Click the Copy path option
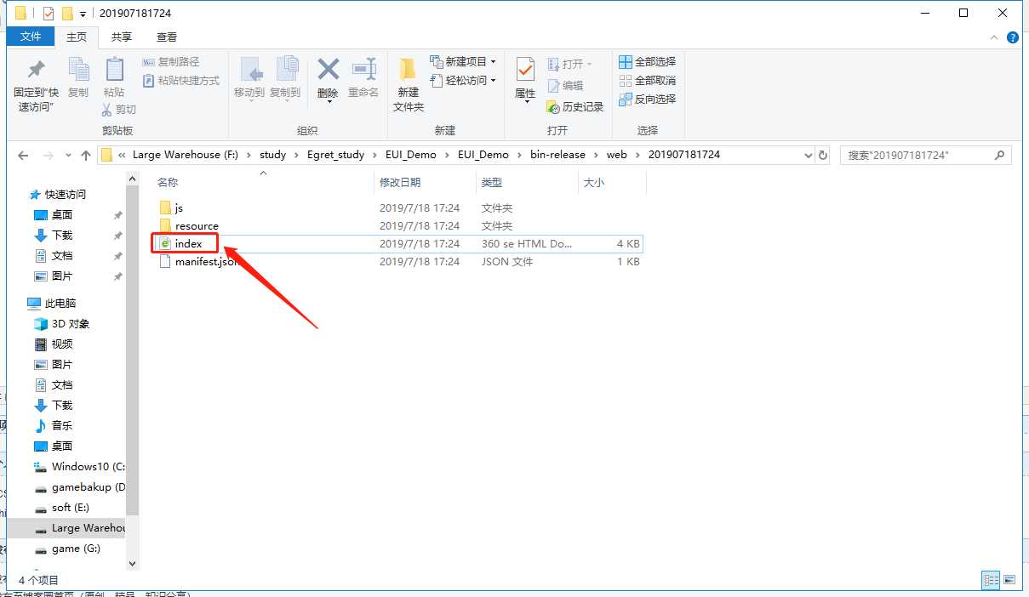Screen dimensions: 1029x597 [x=171, y=62]
